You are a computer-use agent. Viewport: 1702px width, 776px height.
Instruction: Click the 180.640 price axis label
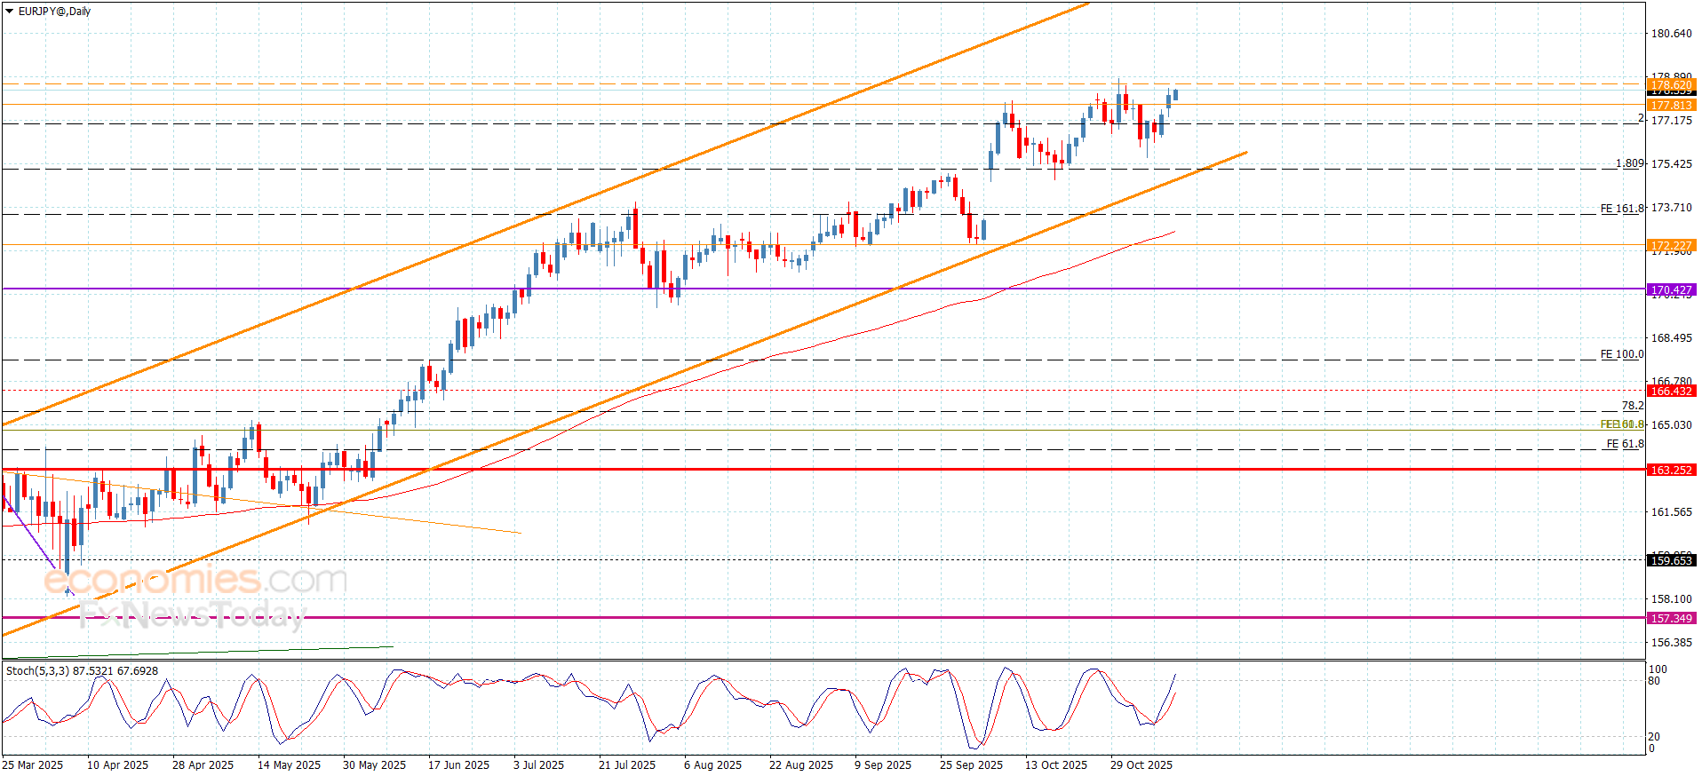(1671, 34)
